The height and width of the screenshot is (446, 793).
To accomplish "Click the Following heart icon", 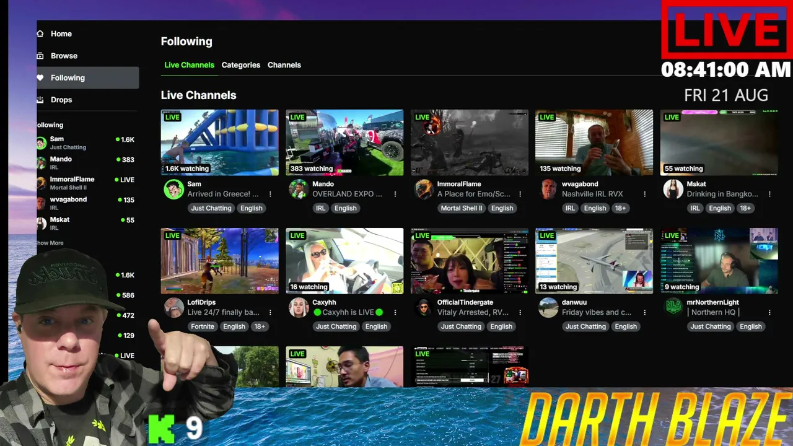I will click(40, 77).
